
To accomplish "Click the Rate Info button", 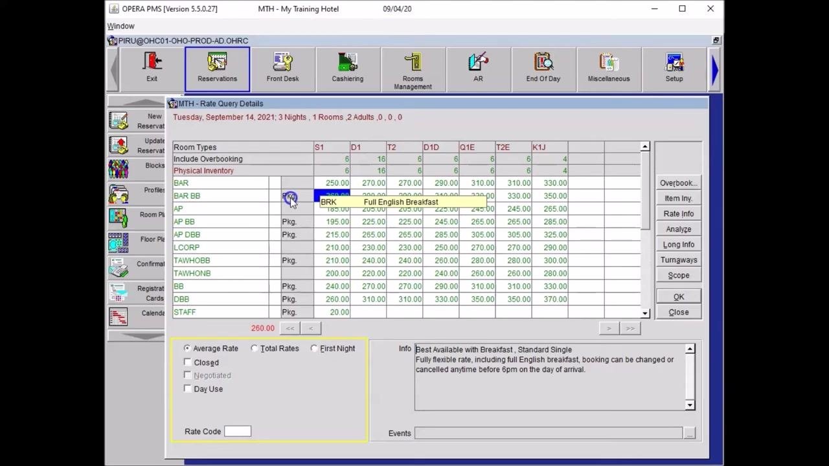I will pos(678,214).
